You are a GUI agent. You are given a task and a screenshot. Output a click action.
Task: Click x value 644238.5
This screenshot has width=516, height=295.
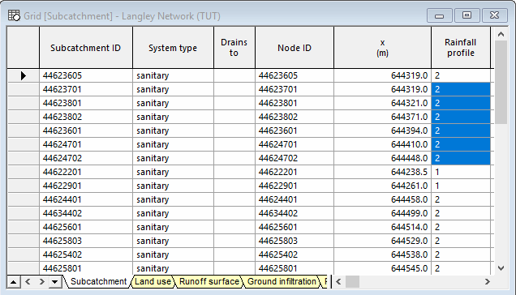(x=382, y=172)
